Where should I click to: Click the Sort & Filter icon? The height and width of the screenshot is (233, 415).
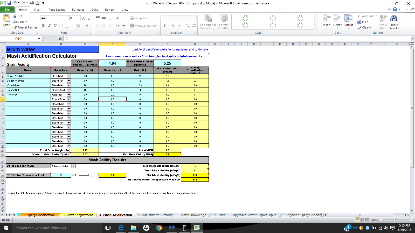click(x=383, y=18)
